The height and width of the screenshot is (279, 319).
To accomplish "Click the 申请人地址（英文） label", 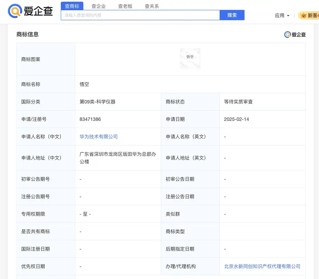I will 186,158.
